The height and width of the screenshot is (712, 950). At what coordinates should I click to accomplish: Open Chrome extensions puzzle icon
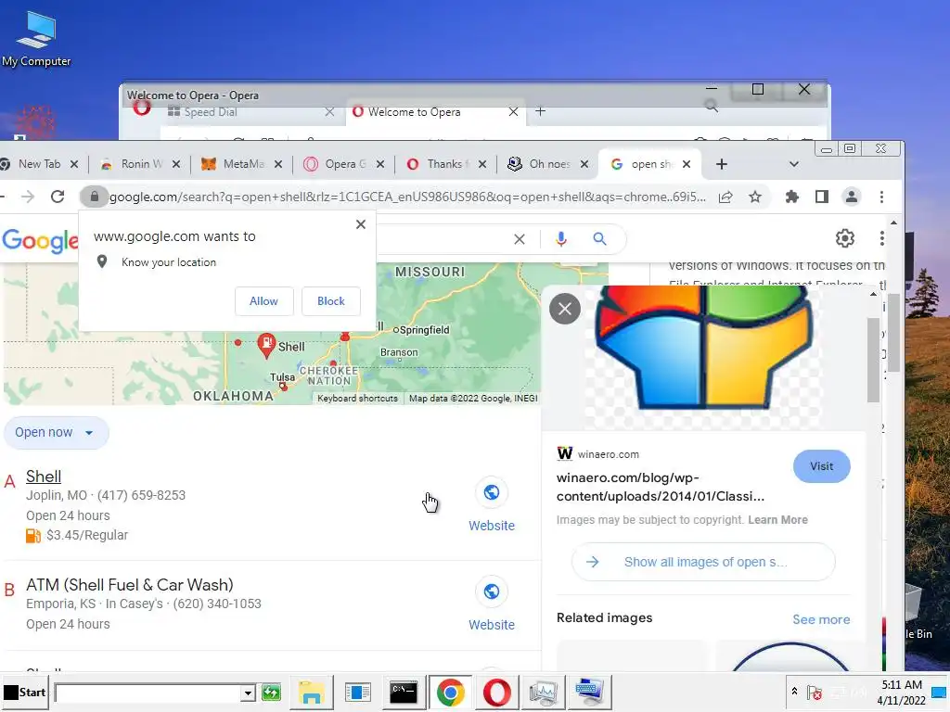(792, 197)
